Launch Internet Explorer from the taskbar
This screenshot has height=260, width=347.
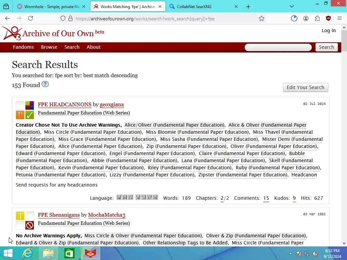pyautogui.click(x=27, y=253)
